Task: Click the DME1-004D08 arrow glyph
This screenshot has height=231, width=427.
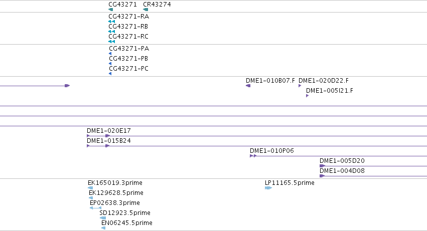Action: 322,176
